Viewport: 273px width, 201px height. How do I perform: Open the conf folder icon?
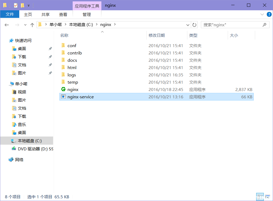[63, 46]
